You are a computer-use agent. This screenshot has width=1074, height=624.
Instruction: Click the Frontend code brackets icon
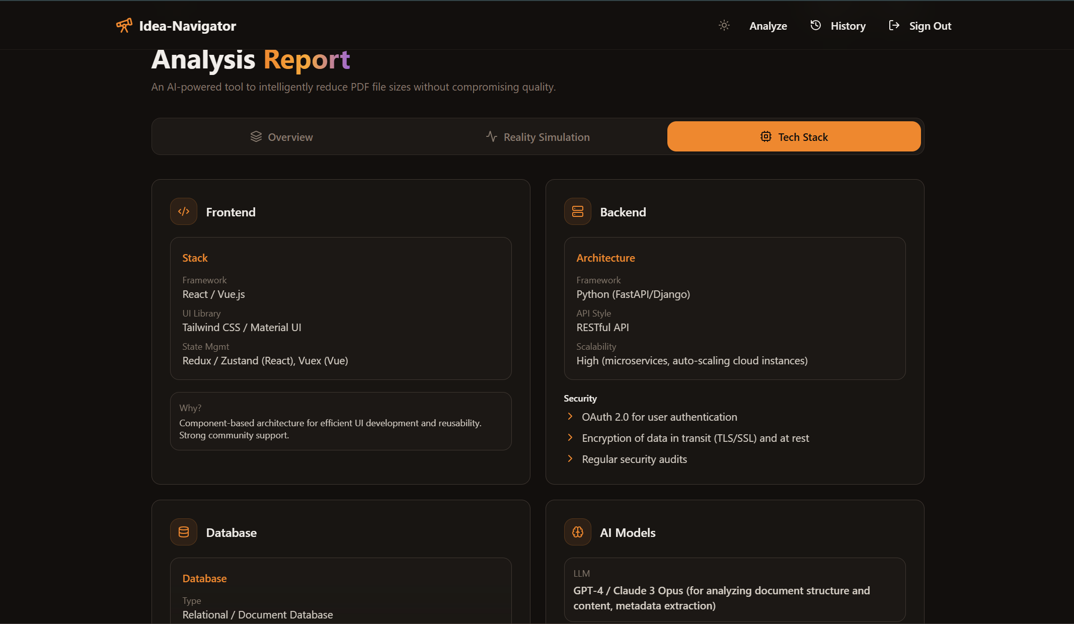(x=184, y=211)
